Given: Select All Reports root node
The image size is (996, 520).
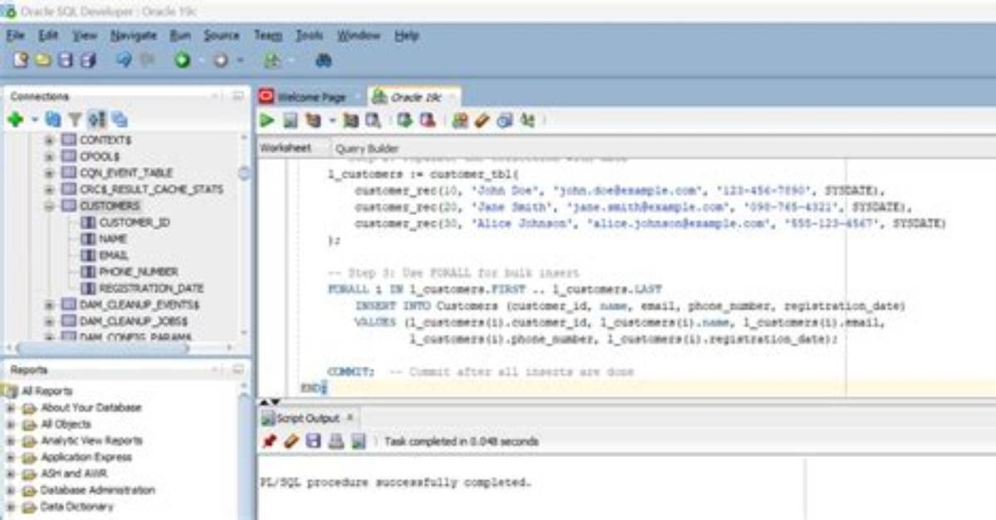Looking at the screenshot, I should tap(46, 391).
